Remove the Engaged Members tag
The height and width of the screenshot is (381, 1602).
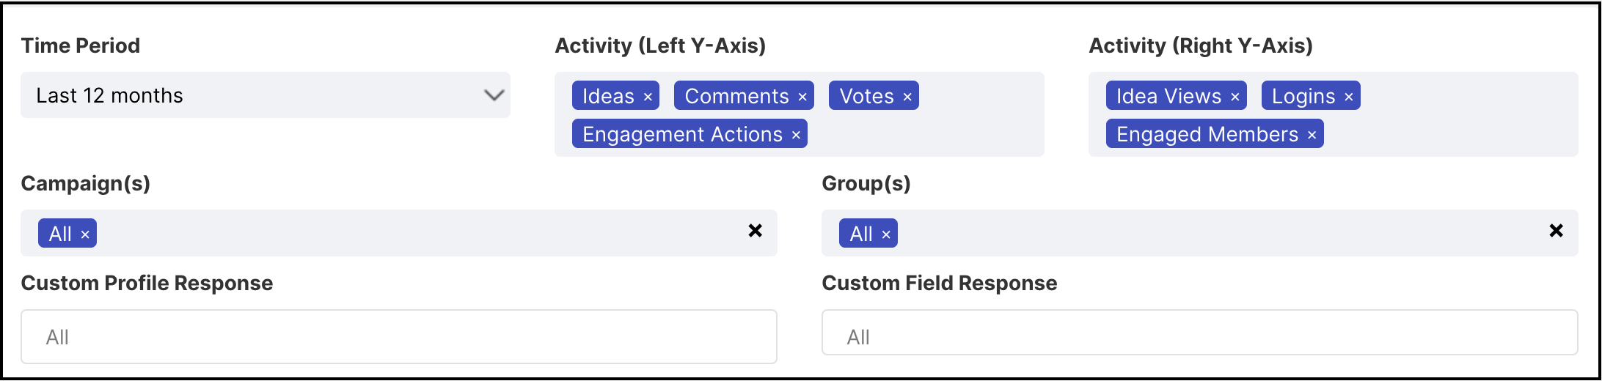click(1312, 135)
